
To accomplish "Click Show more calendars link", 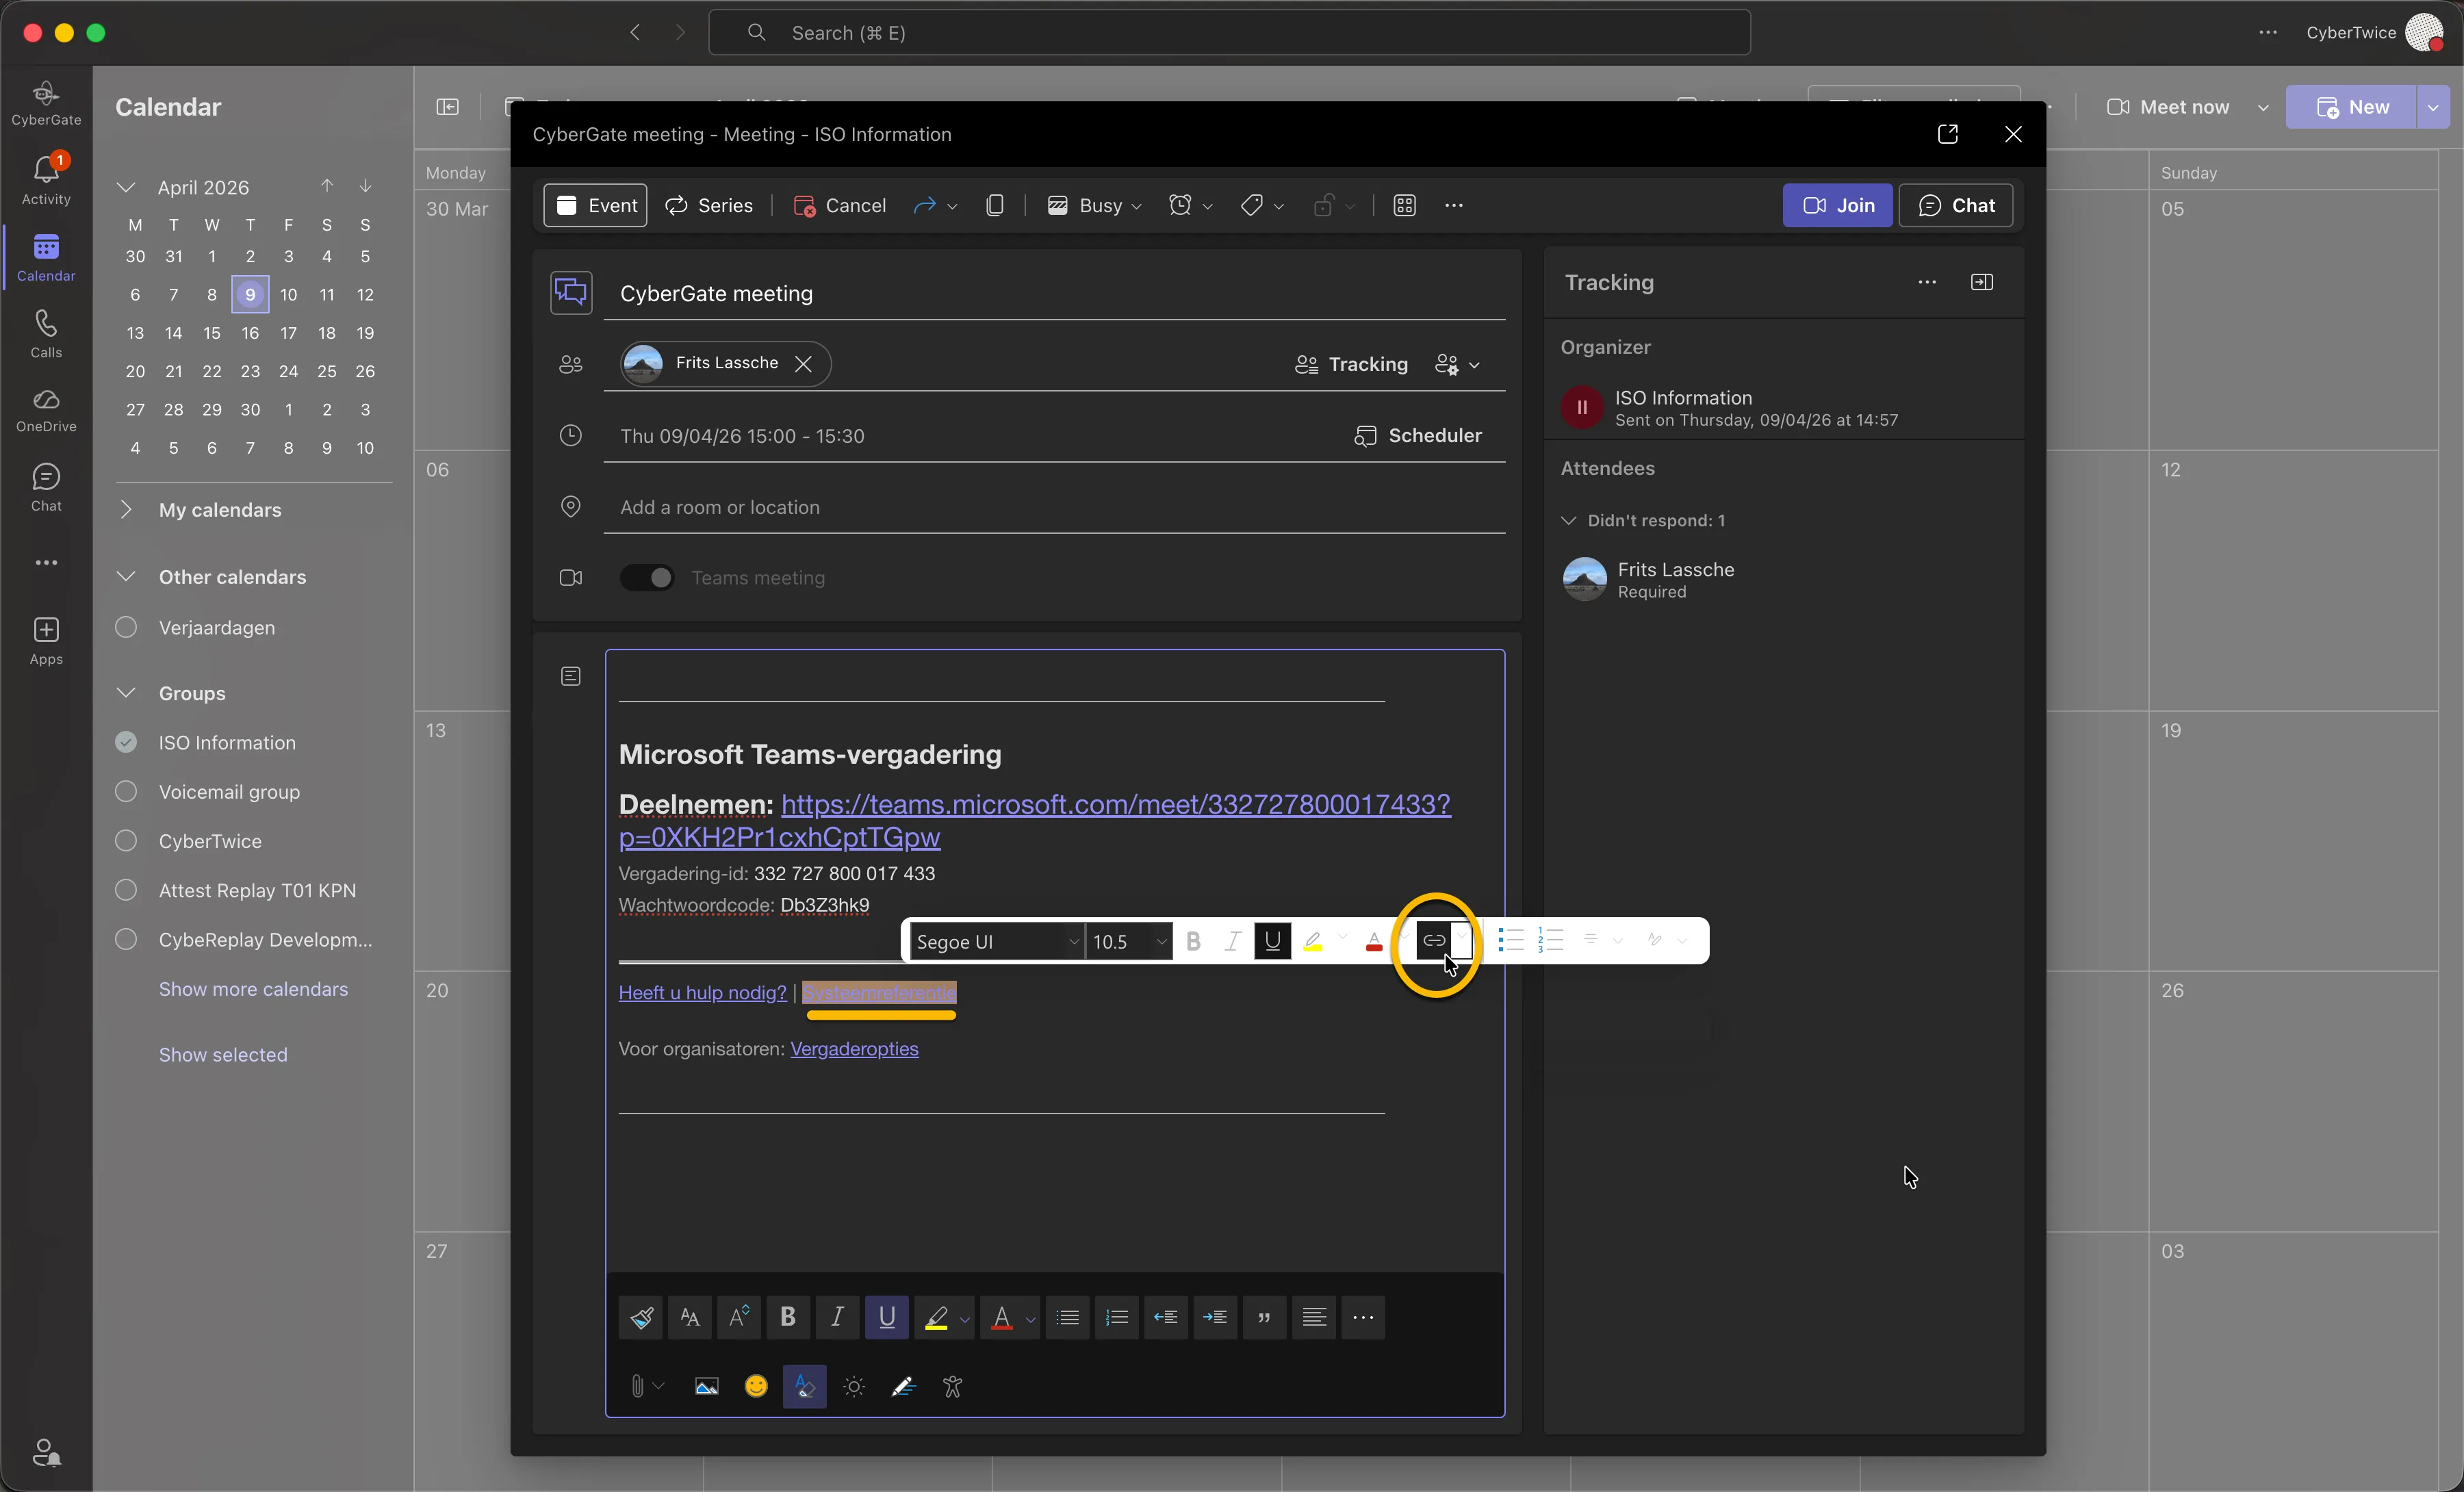I will tap(253, 988).
